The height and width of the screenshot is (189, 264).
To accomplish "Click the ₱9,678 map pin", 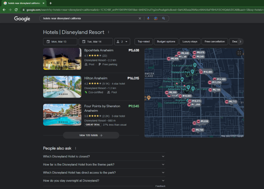I will coord(199,52).
